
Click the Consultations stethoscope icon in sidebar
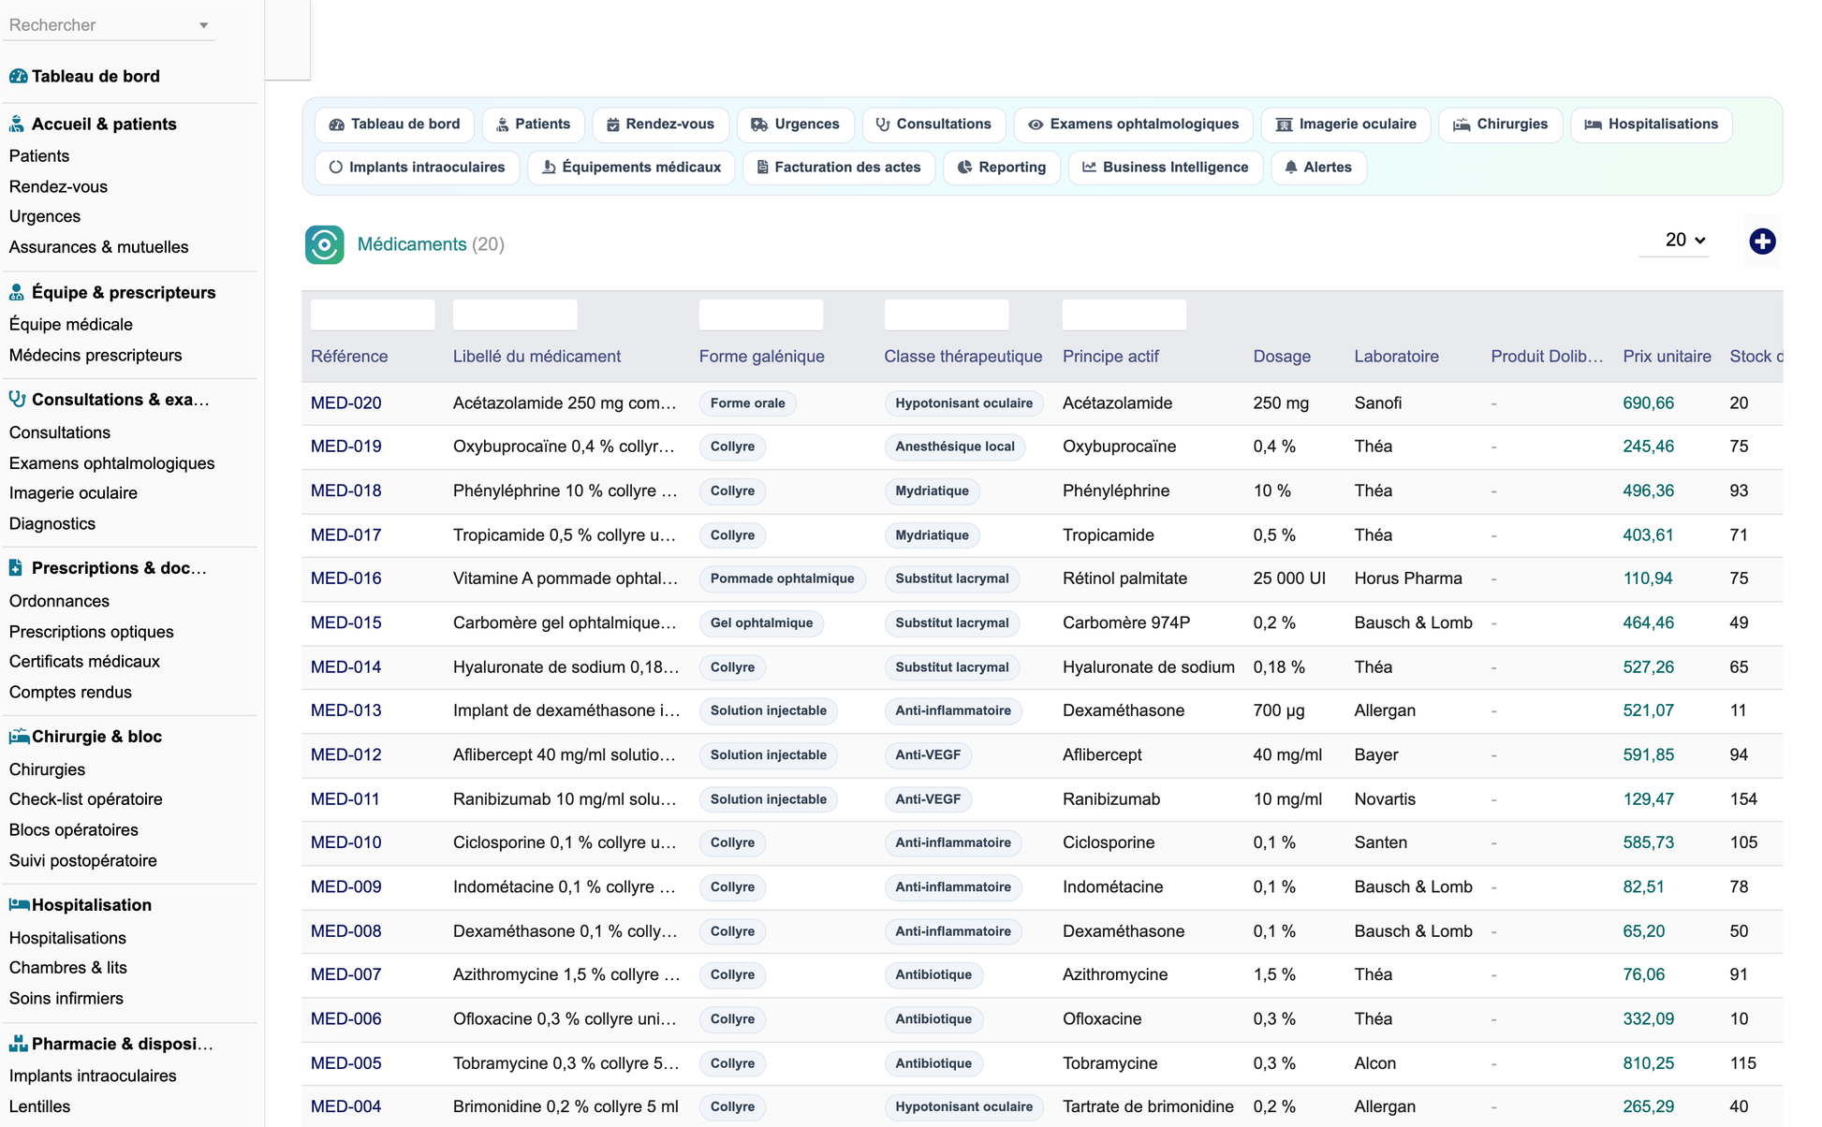[17, 400]
